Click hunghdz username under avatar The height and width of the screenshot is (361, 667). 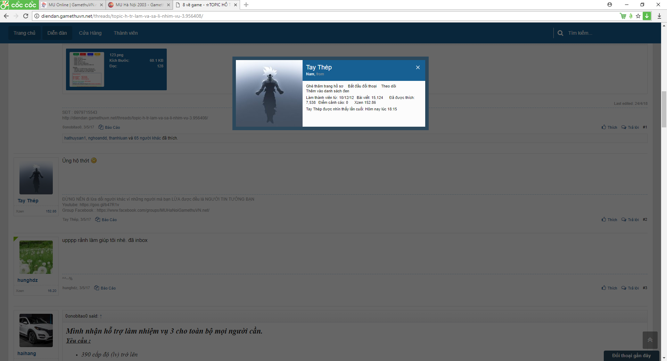(x=27, y=280)
